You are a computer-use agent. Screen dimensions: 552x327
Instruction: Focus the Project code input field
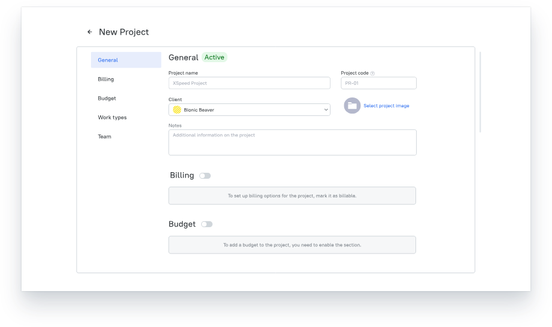click(378, 83)
